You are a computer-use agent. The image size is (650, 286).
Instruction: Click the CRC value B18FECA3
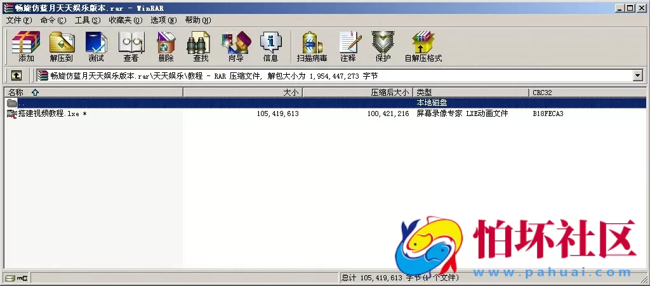[548, 114]
